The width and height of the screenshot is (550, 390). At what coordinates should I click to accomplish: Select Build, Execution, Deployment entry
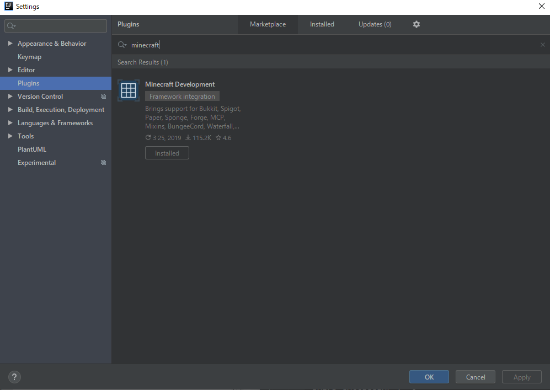(61, 110)
